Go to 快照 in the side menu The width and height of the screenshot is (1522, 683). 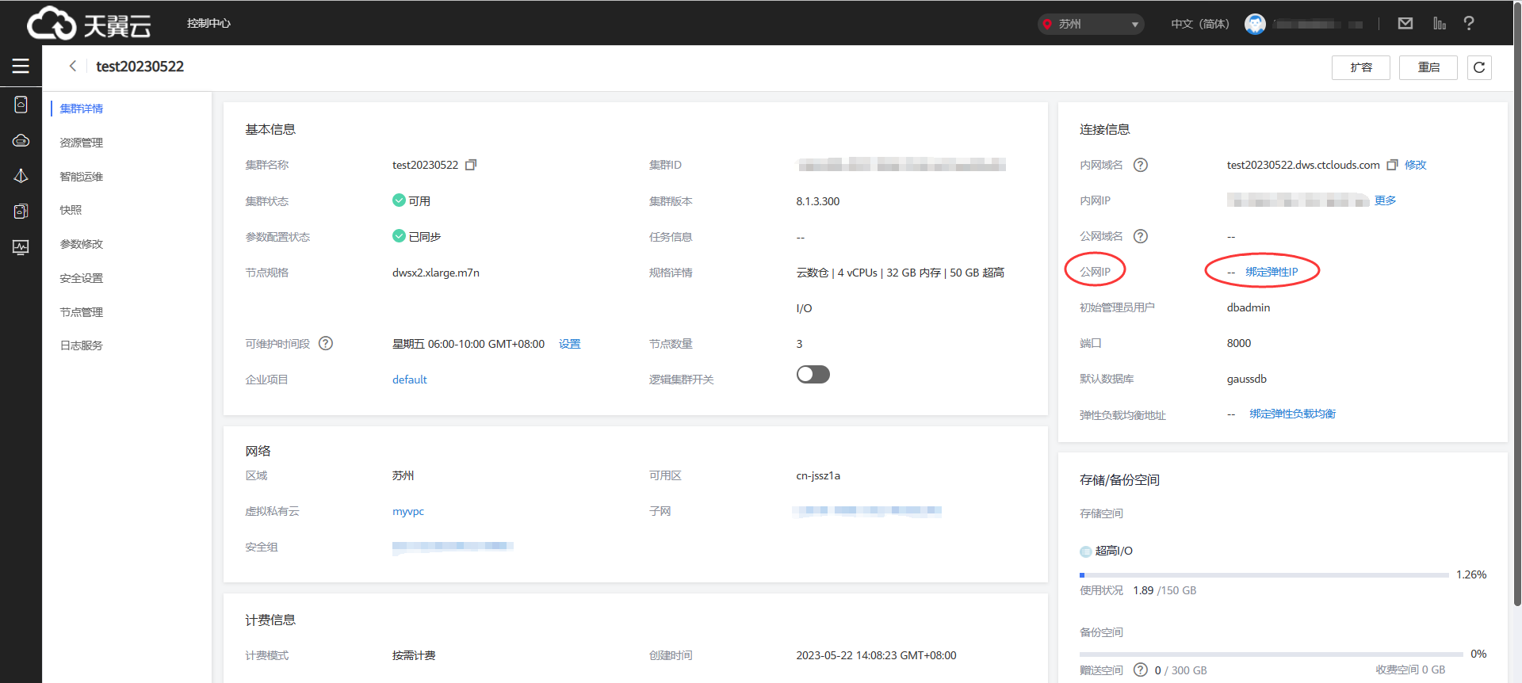click(71, 210)
